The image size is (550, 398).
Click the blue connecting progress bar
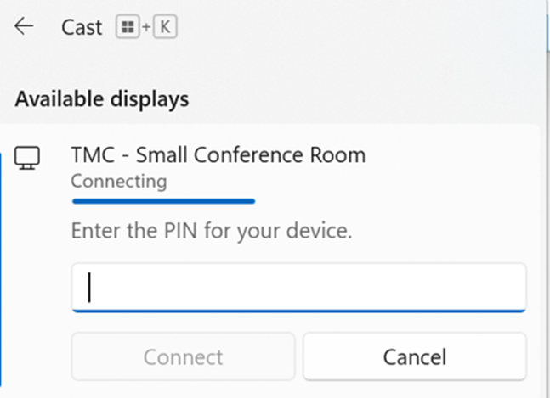(x=163, y=201)
